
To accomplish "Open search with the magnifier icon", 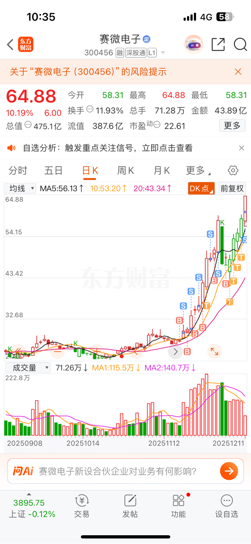I will pyautogui.click(x=240, y=44).
